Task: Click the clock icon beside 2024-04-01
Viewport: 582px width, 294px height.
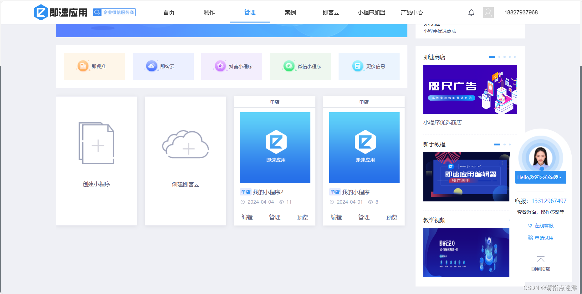Action: (332, 202)
